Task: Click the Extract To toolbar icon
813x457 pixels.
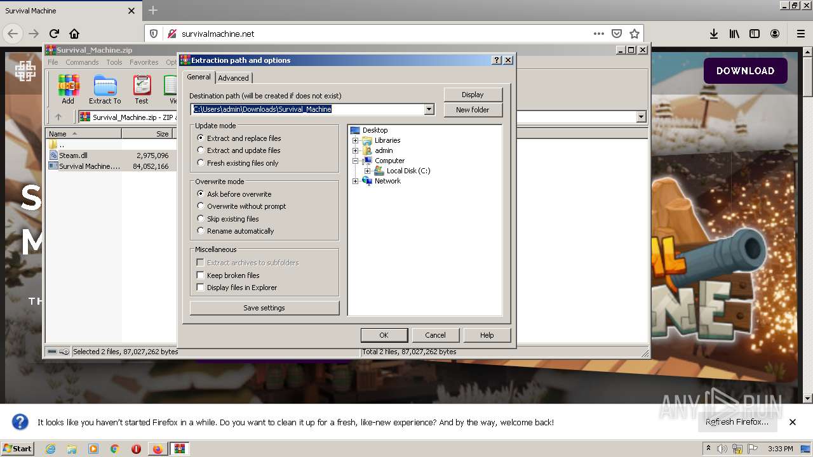Action: pos(105,89)
